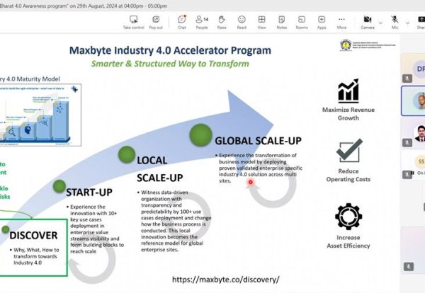Open the View layout options
Screen dimensions: 425x293
coord(261,23)
